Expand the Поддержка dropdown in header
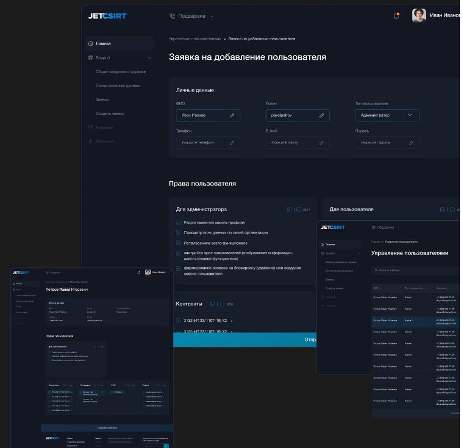 (212, 16)
